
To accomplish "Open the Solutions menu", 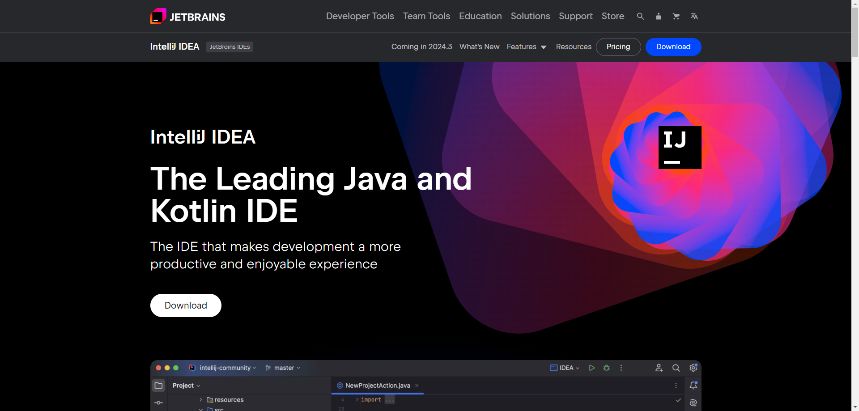I will click(530, 16).
